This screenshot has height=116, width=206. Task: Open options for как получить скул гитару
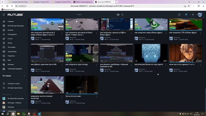coord(97,65)
